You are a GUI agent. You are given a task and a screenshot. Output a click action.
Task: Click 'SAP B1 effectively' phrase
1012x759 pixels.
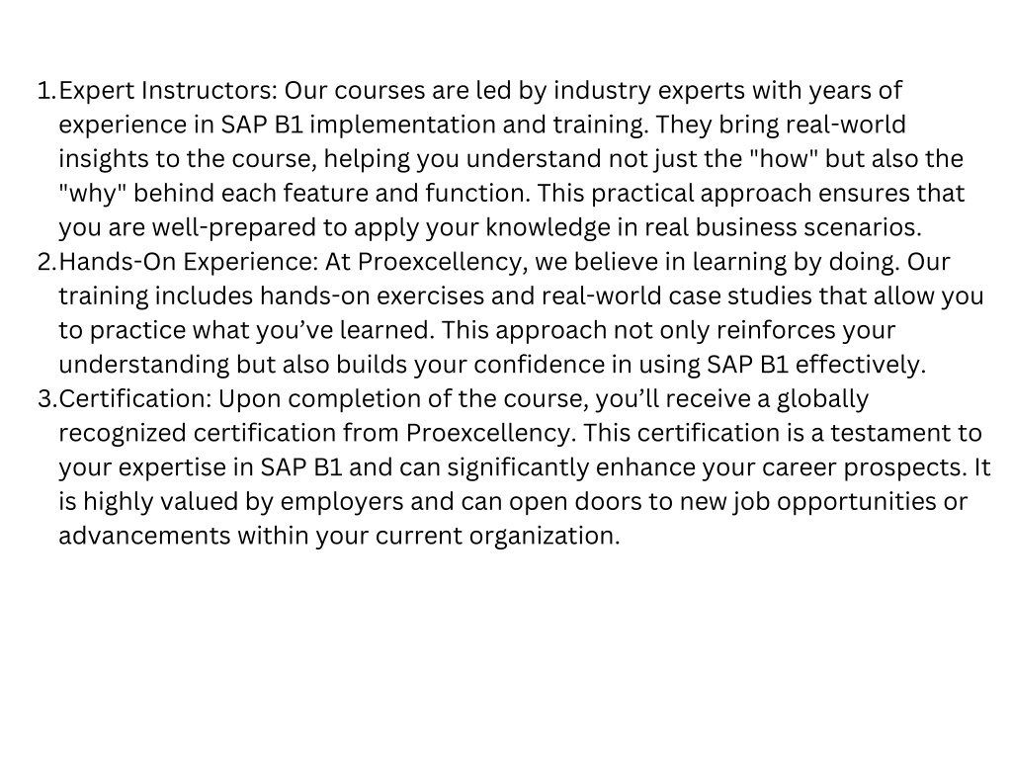click(x=816, y=365)
